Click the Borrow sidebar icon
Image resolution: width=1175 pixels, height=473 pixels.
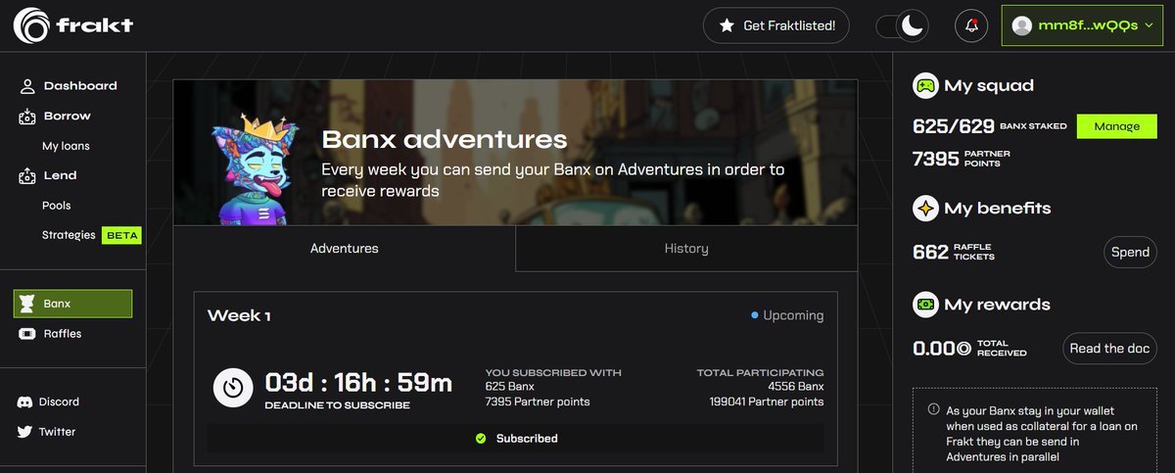(26, 117)
